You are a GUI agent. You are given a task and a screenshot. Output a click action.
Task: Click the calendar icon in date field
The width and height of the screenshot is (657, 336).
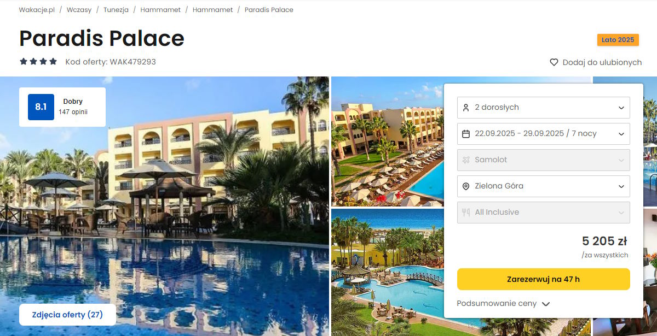point(466,134)
